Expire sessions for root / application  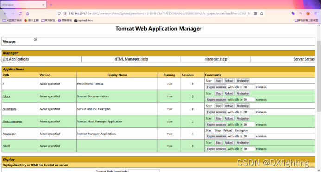pyautogui.click(x=216, y=87)
